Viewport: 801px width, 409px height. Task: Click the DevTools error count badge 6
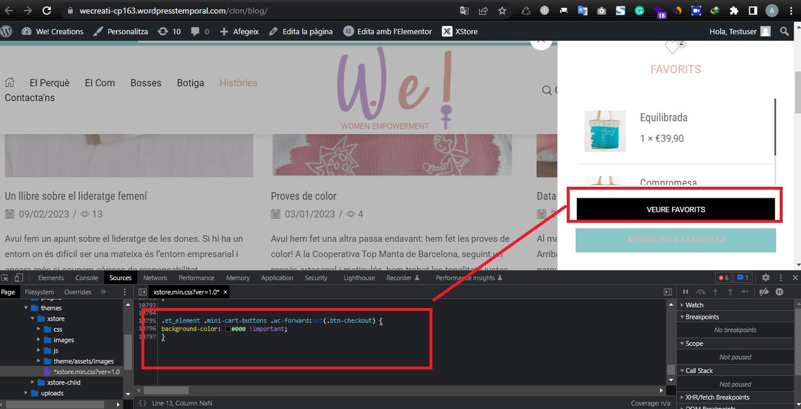click(723, 278)
